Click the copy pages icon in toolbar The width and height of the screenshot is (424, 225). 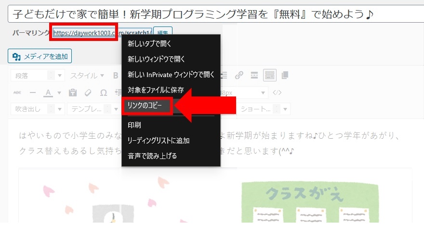tap(285, 75)
